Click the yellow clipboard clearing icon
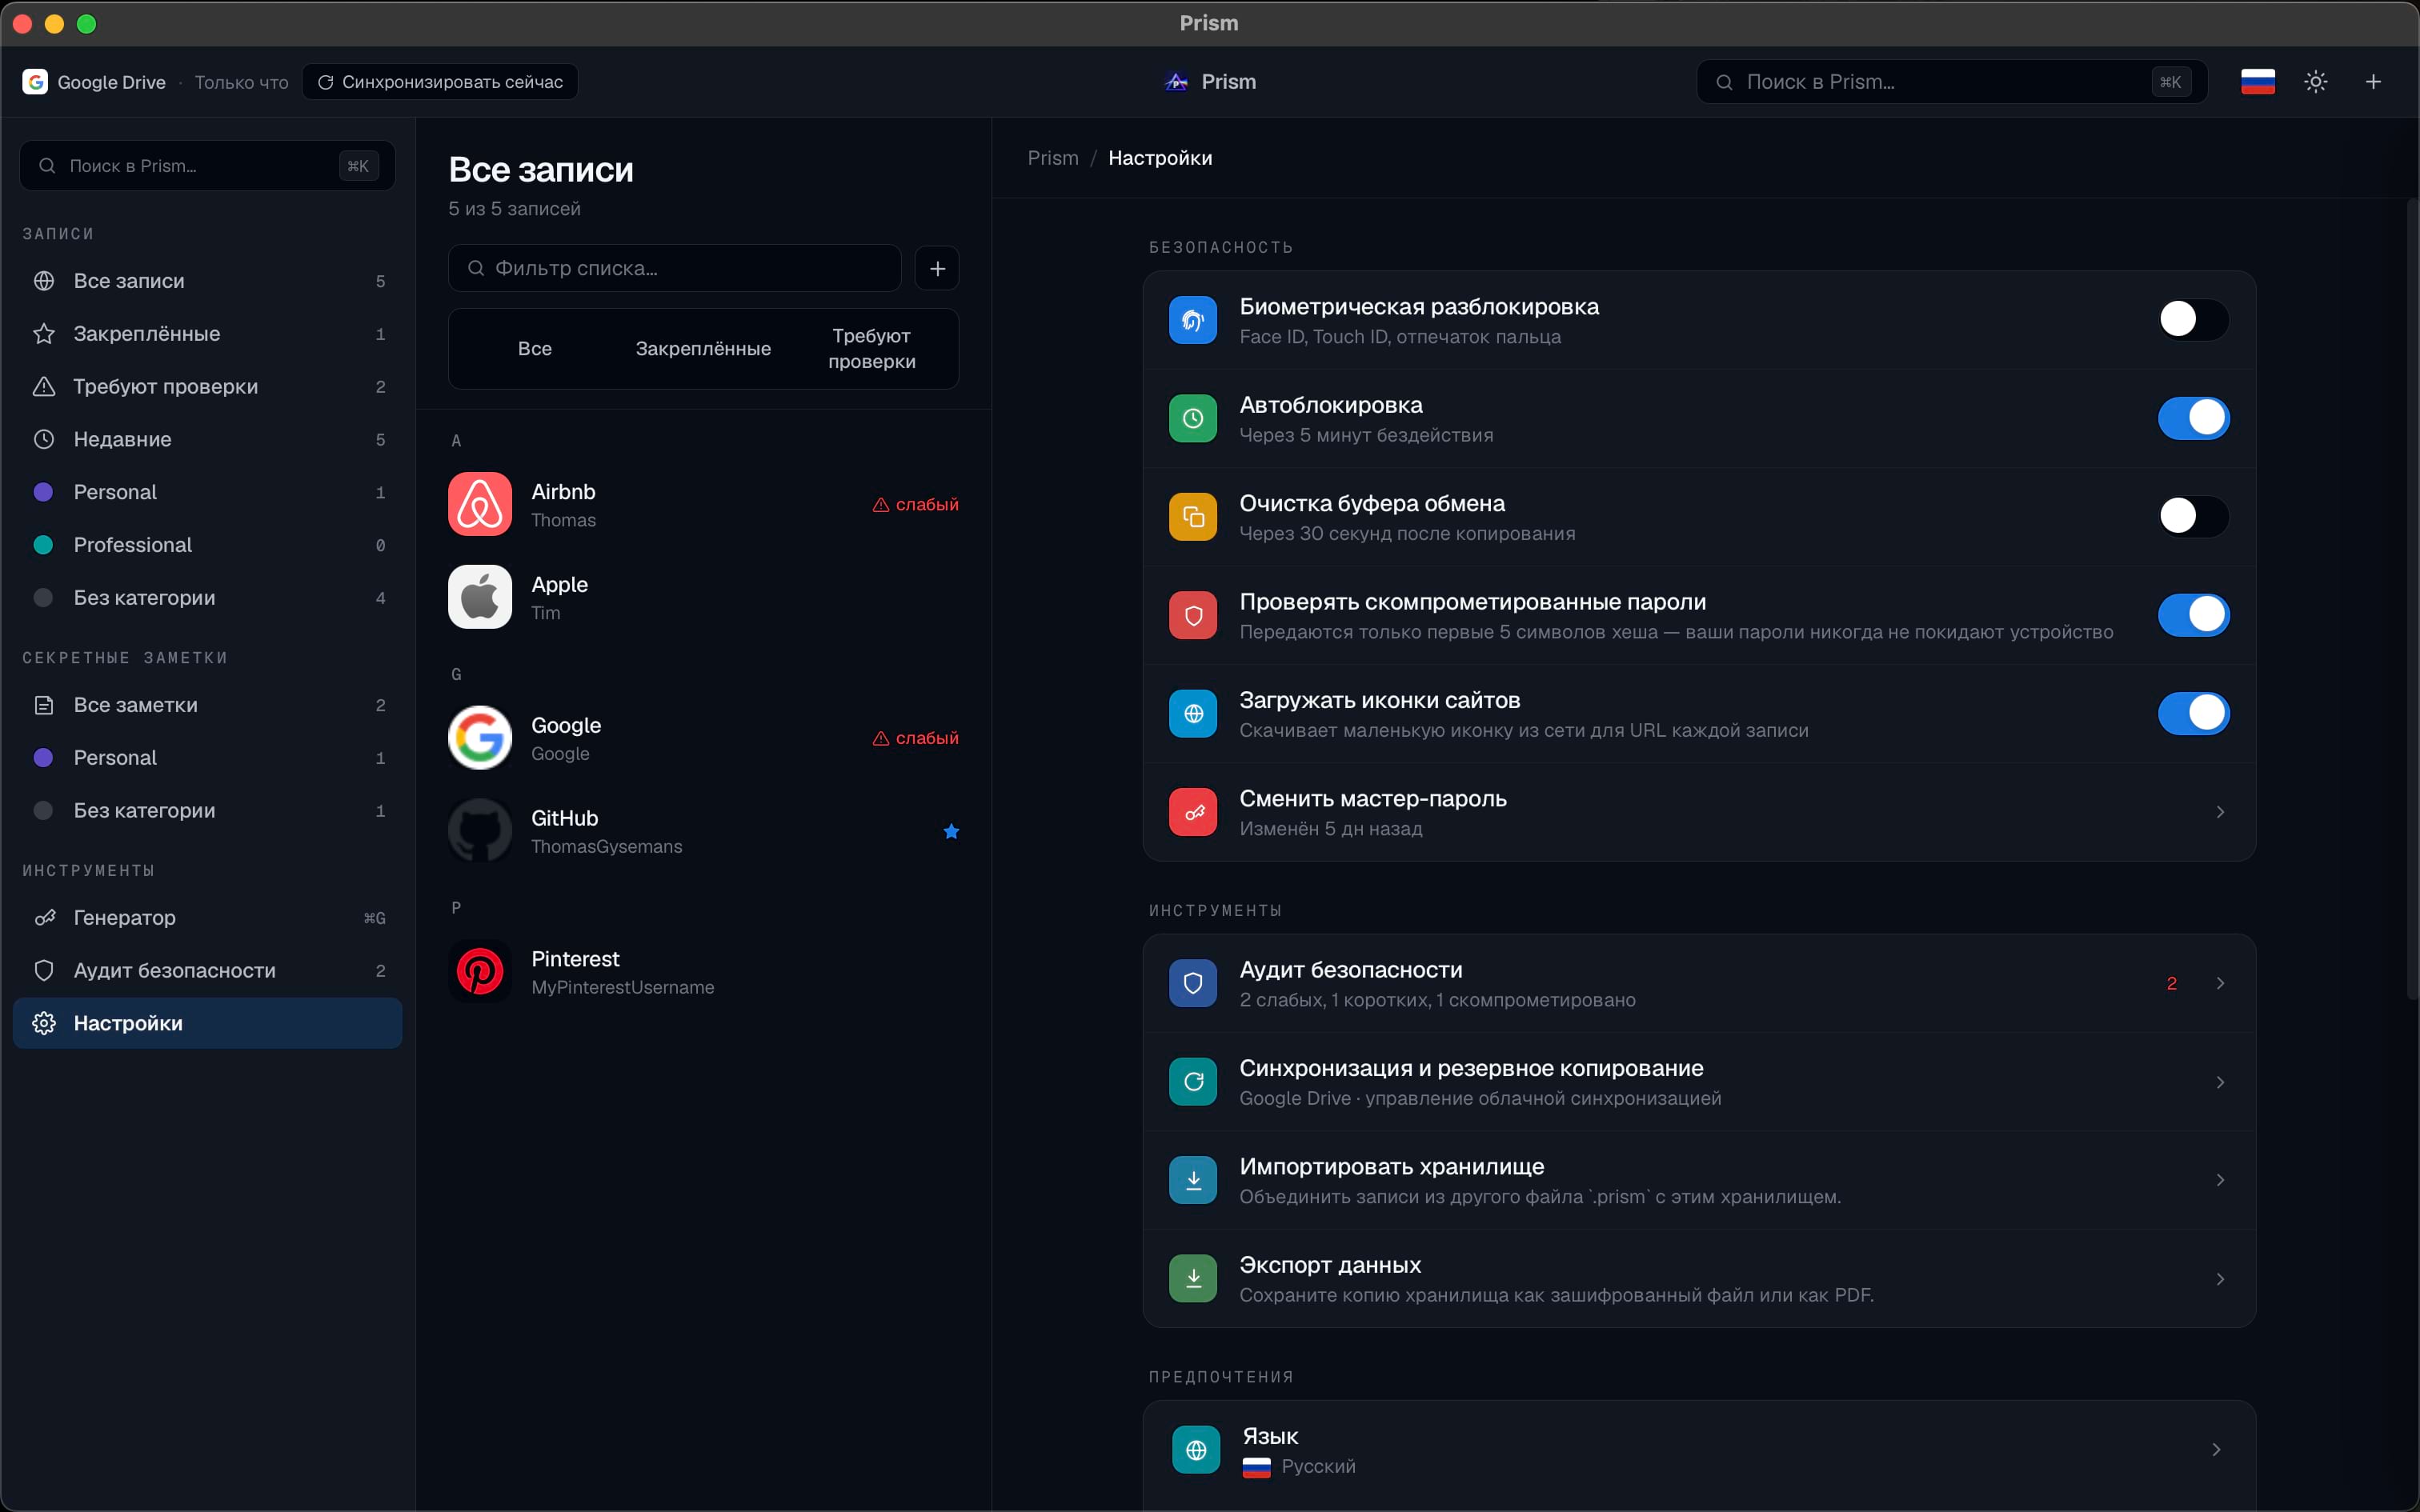 (1193, 517)
